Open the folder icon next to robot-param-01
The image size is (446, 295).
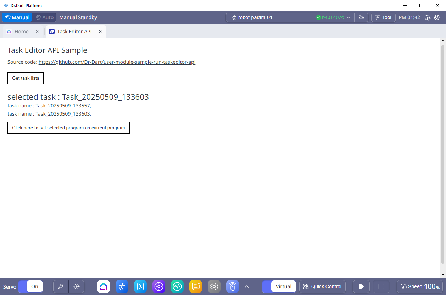[361, 17]
